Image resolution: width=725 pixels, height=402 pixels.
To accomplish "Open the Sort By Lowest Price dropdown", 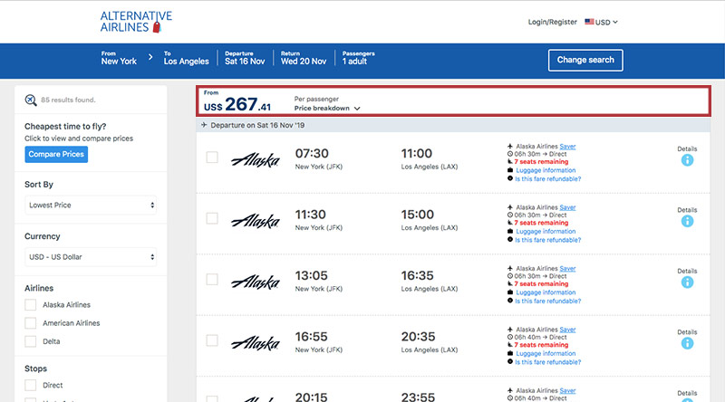I will click(x=91, y=206).
